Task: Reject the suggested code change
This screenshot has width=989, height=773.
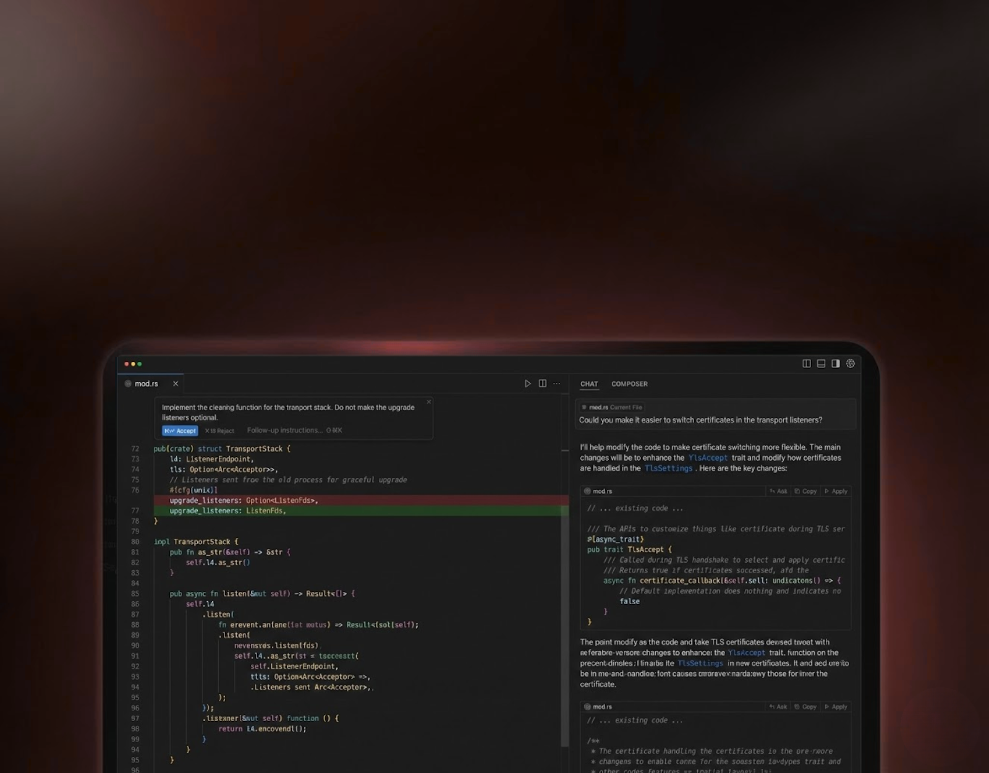Action: [219, 430]
